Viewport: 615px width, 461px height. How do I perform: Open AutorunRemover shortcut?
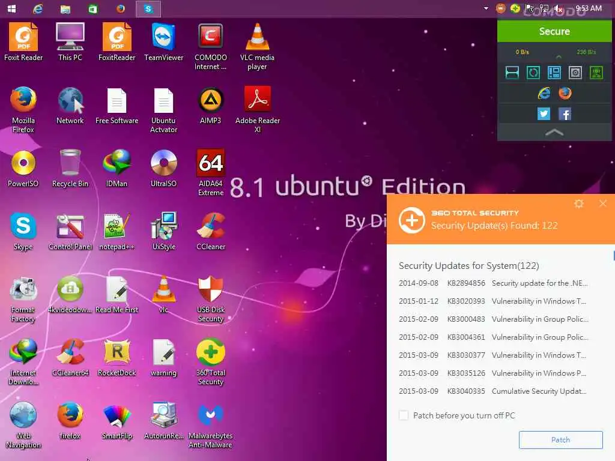163,421
